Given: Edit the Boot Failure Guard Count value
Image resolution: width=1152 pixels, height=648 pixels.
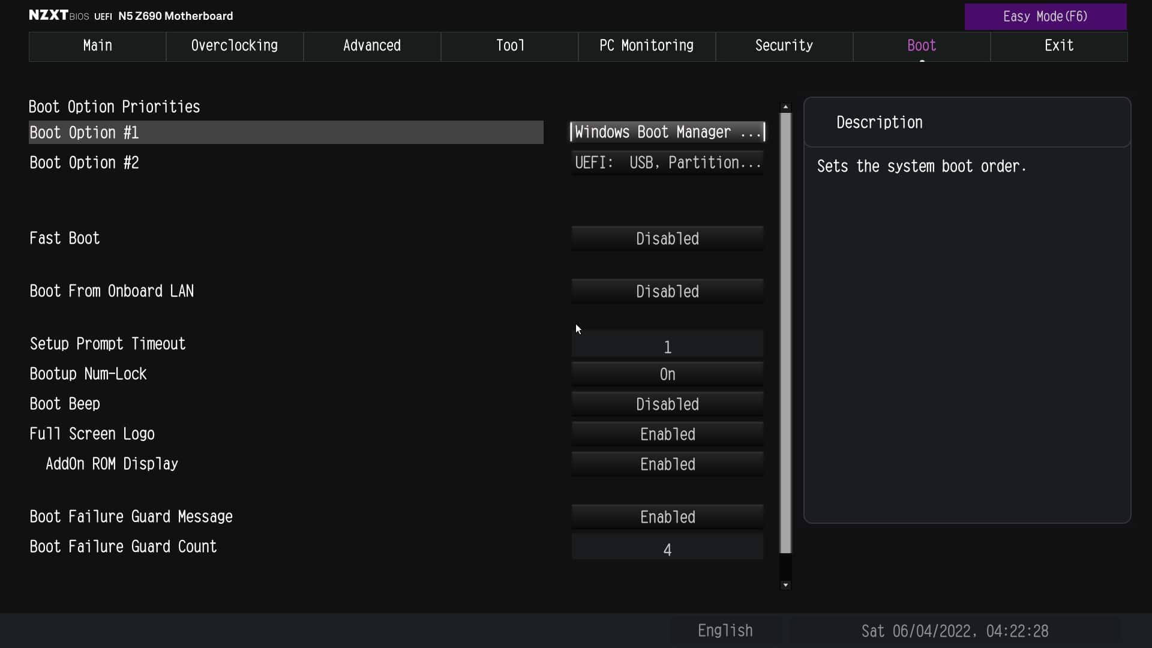Looking at the screenshot, I should tap(667, 547).
